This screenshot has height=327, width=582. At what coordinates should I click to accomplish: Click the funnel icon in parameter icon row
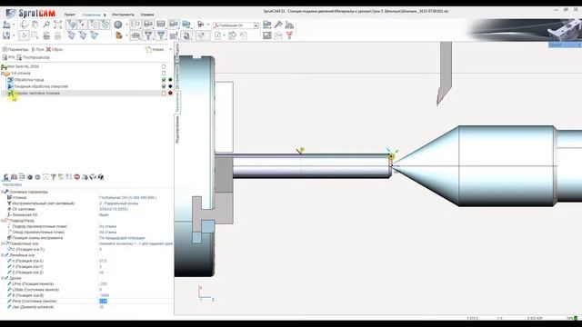(x=54, y=177)
